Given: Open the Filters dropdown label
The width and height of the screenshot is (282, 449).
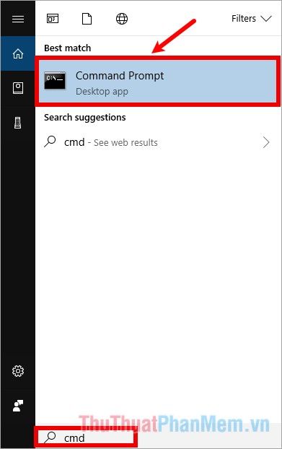Looking at the screenshot, I should pos(244,19).
